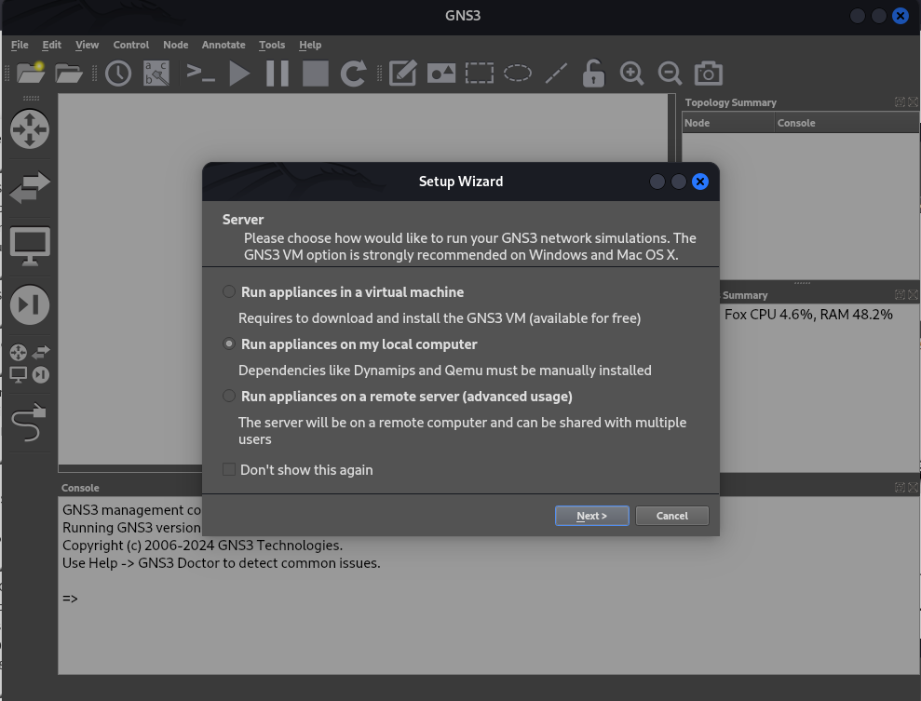Viewport: 921px width, 701px height.
Task: Click the Zoom out magnifier icon
Action: pos(670,74)
